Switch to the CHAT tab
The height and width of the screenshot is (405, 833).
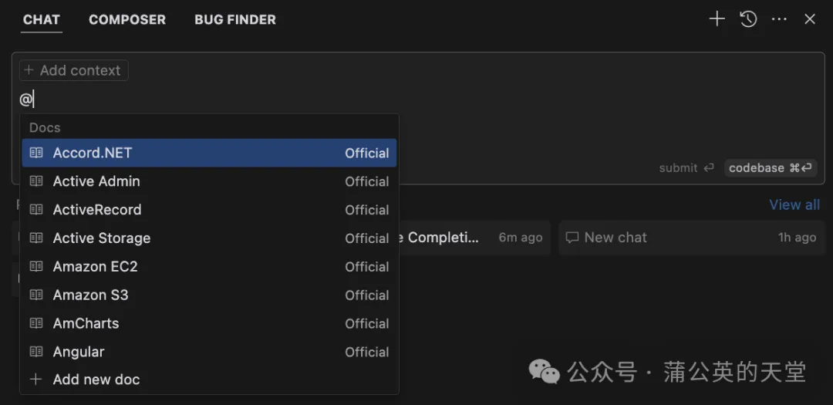pyautogui.click(x=42, y=19)
